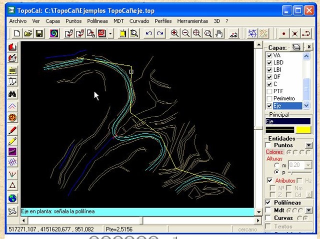Save the drawing with the floppy disk icon
This screenshot has width=320, height=239.
(39, 33)
